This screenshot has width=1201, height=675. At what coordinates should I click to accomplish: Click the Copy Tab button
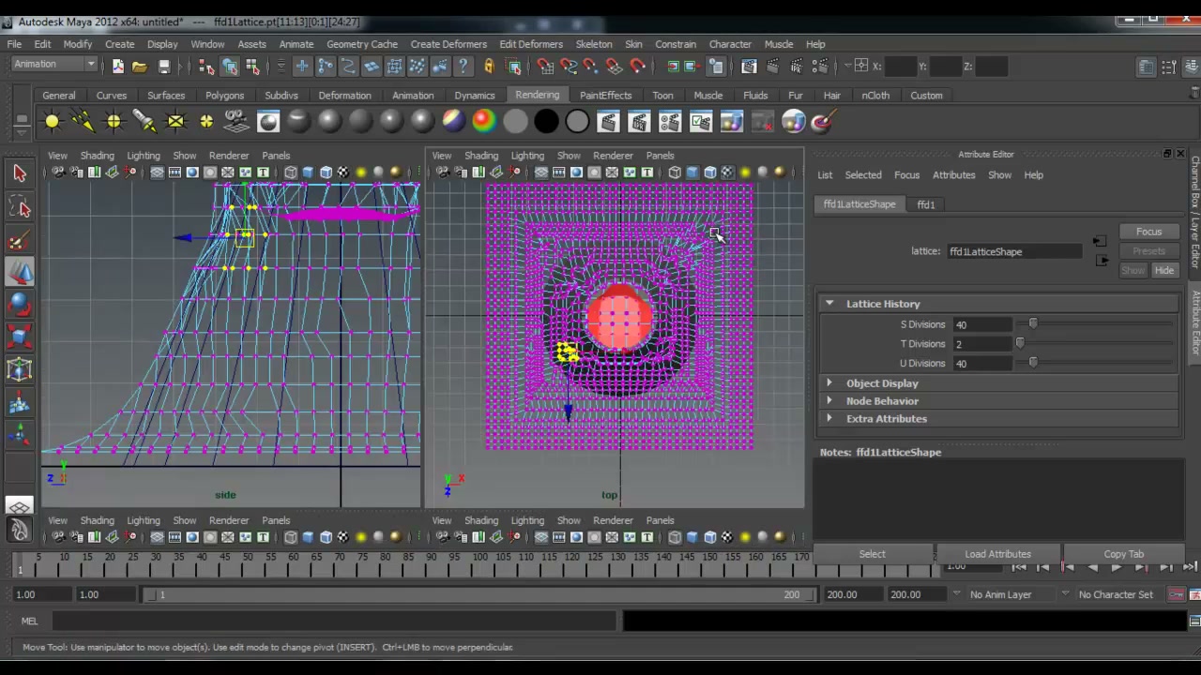[1123, 554]
